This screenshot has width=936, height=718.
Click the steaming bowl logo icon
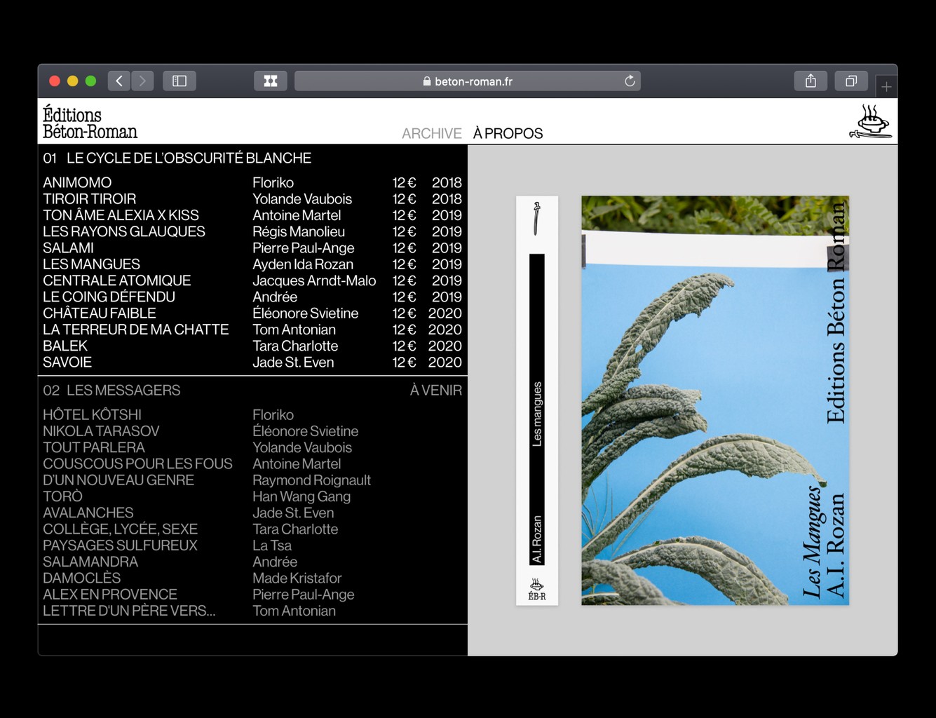[x=870, y=122]
